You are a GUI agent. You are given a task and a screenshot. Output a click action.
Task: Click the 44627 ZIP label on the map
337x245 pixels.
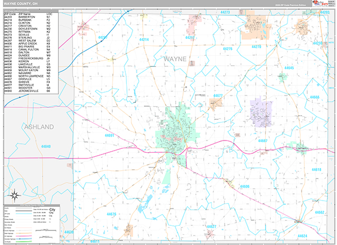coord(212,226)
